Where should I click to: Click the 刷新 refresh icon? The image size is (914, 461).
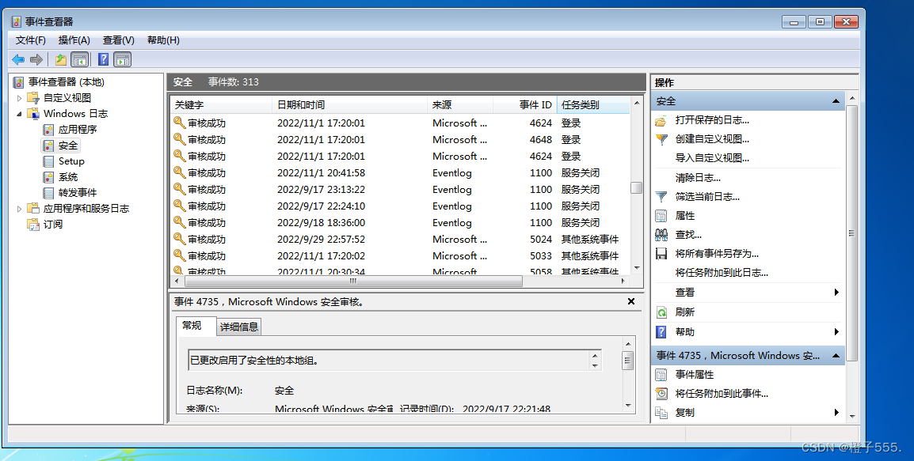[x=661, y=312]
